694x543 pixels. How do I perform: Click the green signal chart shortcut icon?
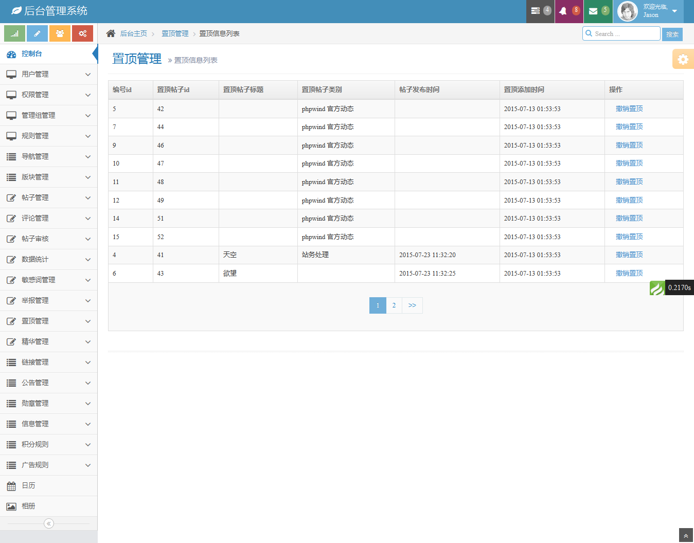14,33
